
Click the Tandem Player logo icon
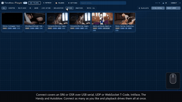[x=3, y=3]
